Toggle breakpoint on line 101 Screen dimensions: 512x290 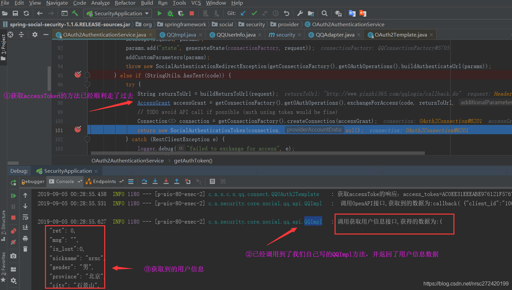coord(78,129)
